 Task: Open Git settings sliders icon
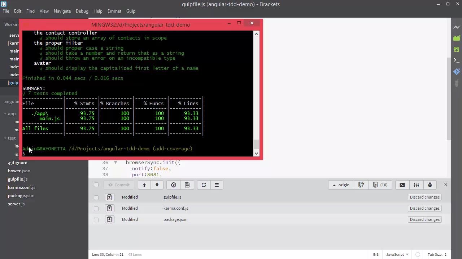(x=416, y=185)
